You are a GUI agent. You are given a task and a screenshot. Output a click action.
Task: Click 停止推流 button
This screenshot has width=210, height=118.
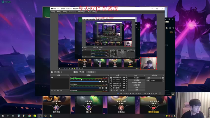click(x=137, y=78)
